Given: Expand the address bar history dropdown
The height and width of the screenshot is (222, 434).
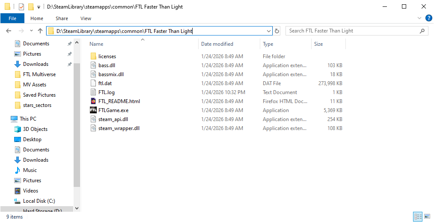Looking at the screenshot, I should [x=269, y=31].
